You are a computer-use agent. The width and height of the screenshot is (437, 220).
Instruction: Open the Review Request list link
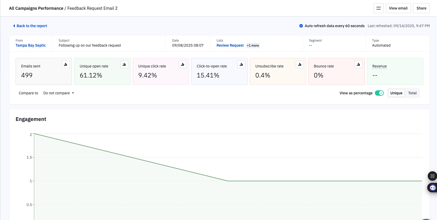[x=230, y=45]
